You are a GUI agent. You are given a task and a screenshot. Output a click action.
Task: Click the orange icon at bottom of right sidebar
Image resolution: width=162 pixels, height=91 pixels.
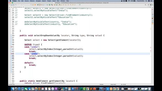point(153,24)
